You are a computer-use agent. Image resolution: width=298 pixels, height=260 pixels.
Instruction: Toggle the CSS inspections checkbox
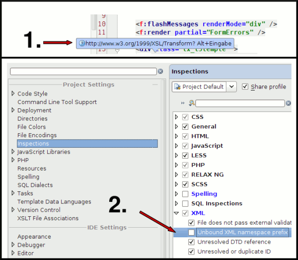click(x=185, y=117)
